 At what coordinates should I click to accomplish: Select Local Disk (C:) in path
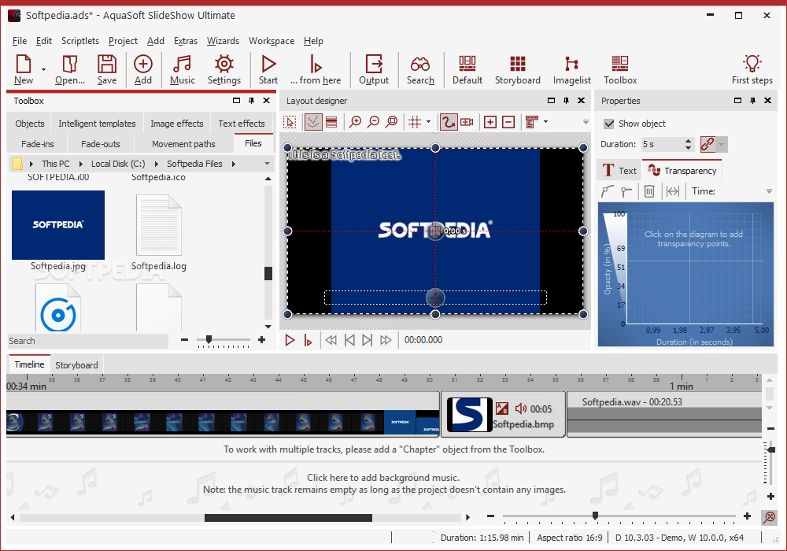[118, 164]
